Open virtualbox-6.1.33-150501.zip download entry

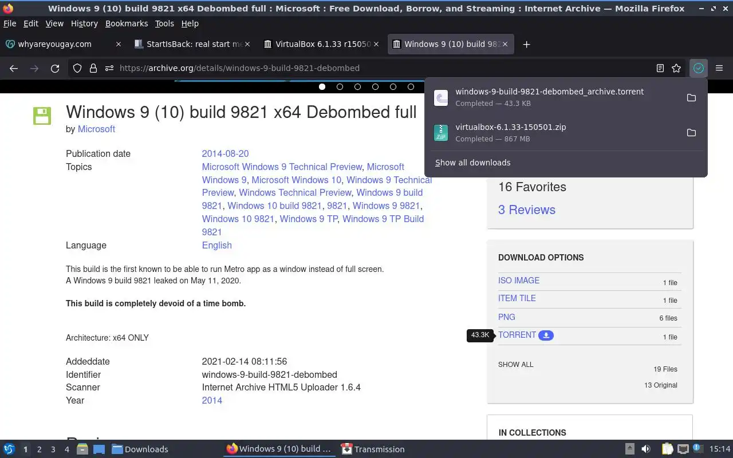(555, 133)
